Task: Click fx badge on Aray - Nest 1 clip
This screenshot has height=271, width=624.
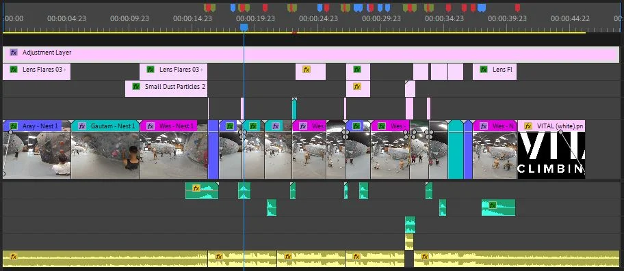Action: [x=14, y=126]
